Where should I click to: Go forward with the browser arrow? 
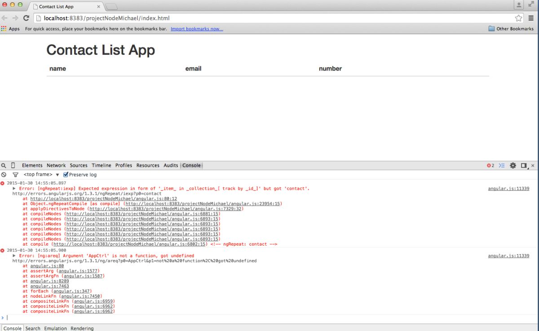click(x=15, y=18)
